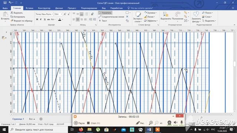Select the Соединительная линия connector tool
The image size is (237, 133).
point(111,17)
